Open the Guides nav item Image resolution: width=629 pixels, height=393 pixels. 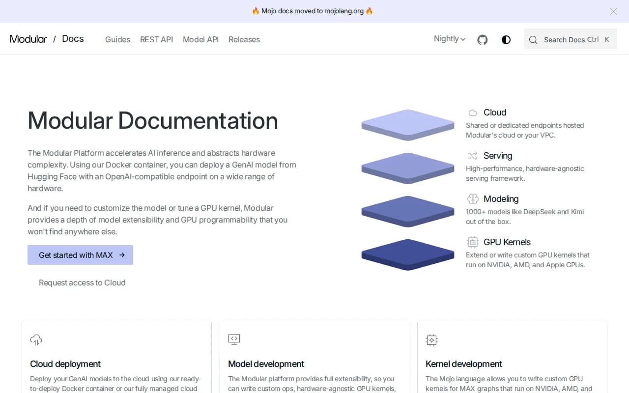tap(117, 40)
